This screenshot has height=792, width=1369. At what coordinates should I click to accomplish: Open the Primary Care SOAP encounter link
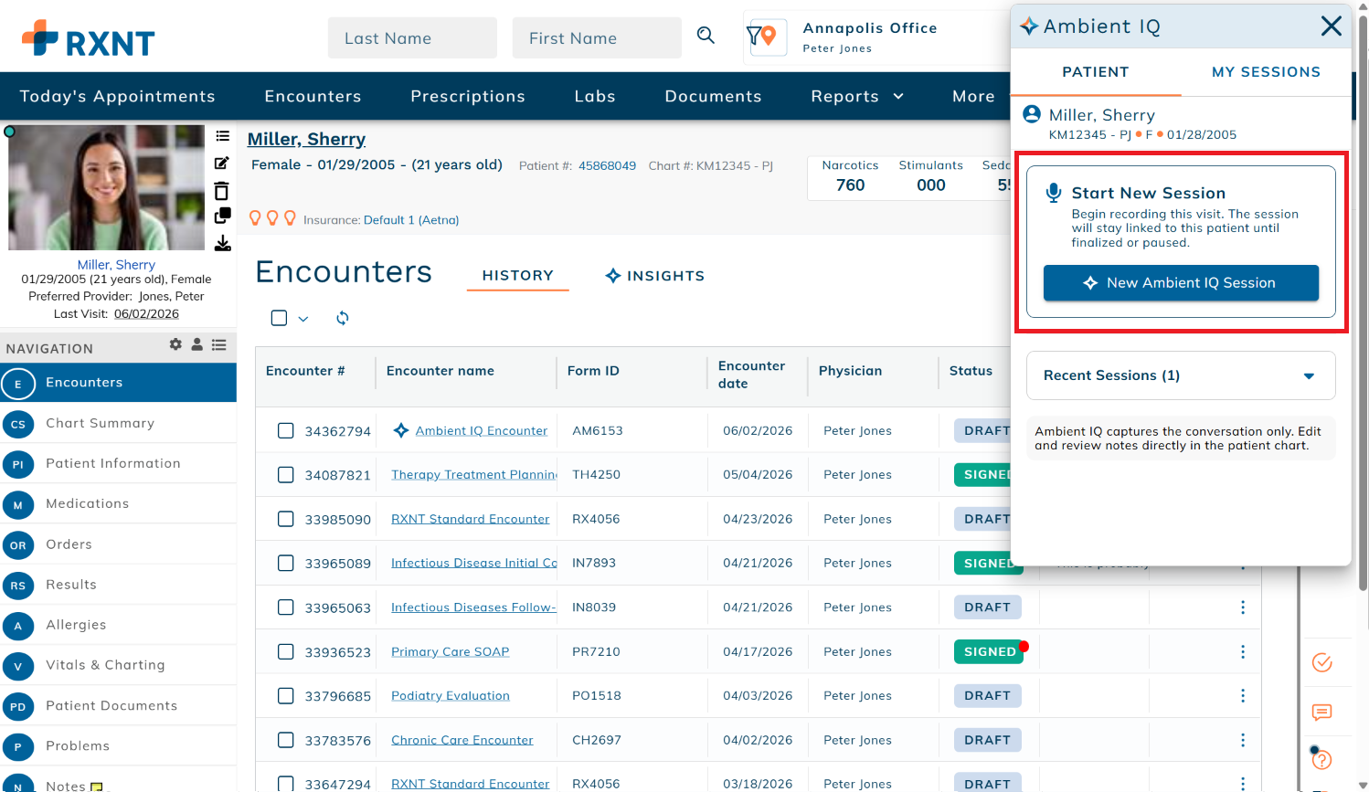click(x=451, y=651)
